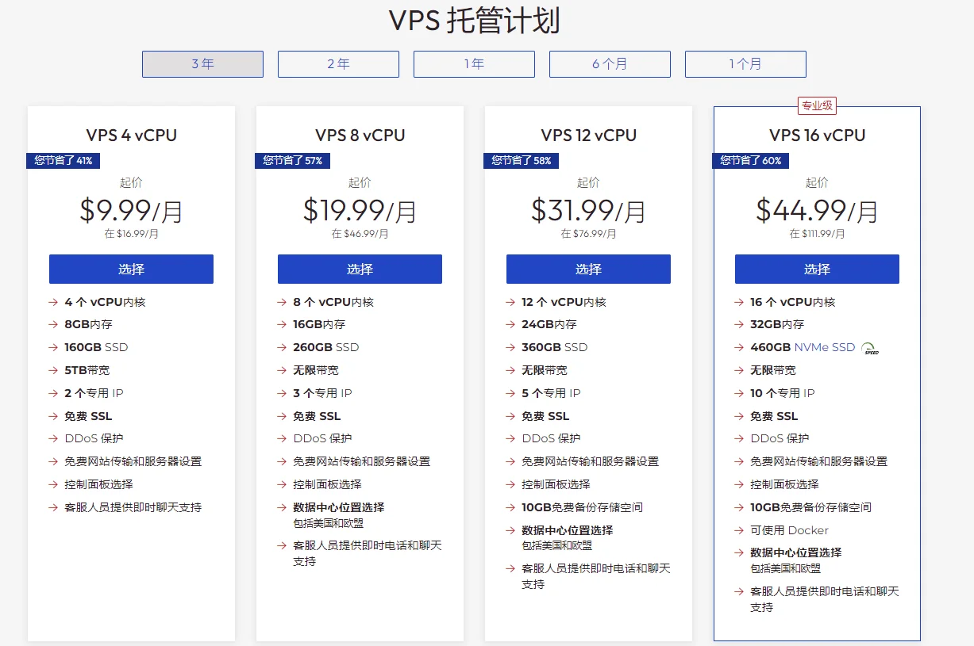974x646 pixels.
Task: Click the 16GB内存 feature
Action: click(x=319, y=324)
